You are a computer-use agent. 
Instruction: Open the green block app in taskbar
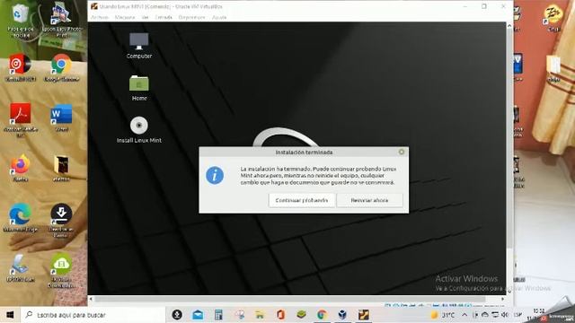(301, 315)
